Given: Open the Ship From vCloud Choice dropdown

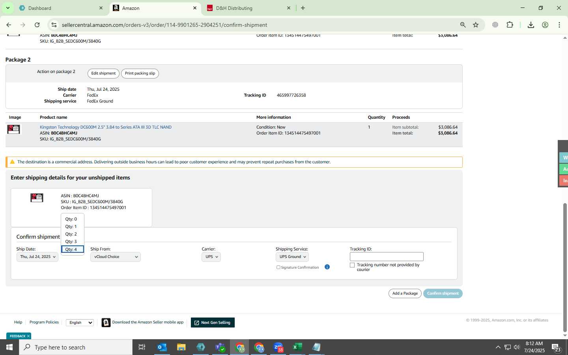Looking at the screenshot, I should (x=115, y=257).
